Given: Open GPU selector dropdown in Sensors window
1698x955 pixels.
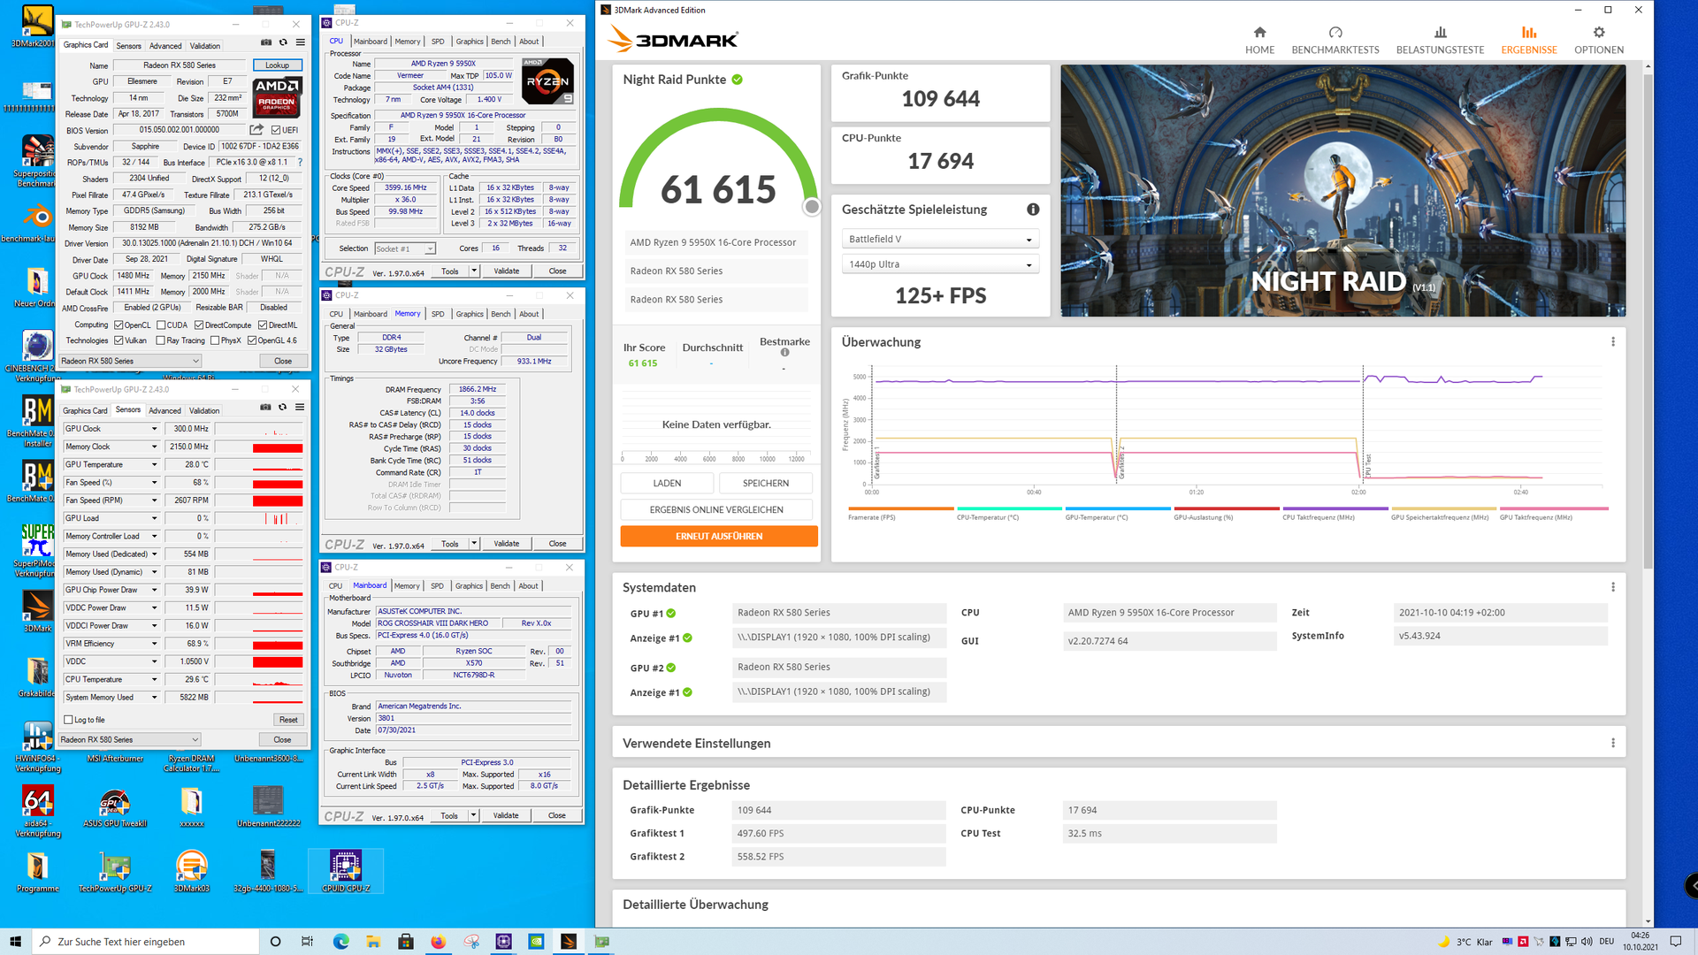Looking at the screenshot, I should pos(130,739).
